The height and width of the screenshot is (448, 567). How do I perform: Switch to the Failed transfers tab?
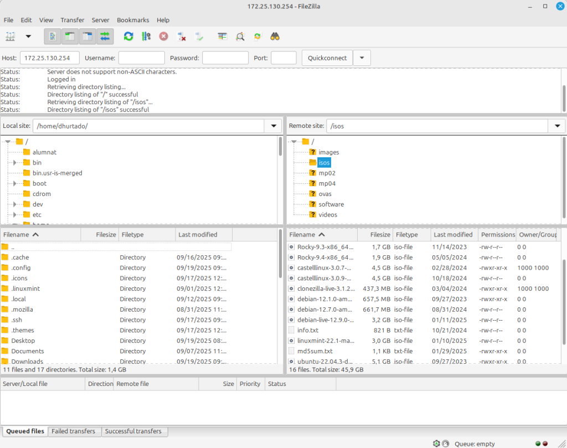(x=74, y=431)
